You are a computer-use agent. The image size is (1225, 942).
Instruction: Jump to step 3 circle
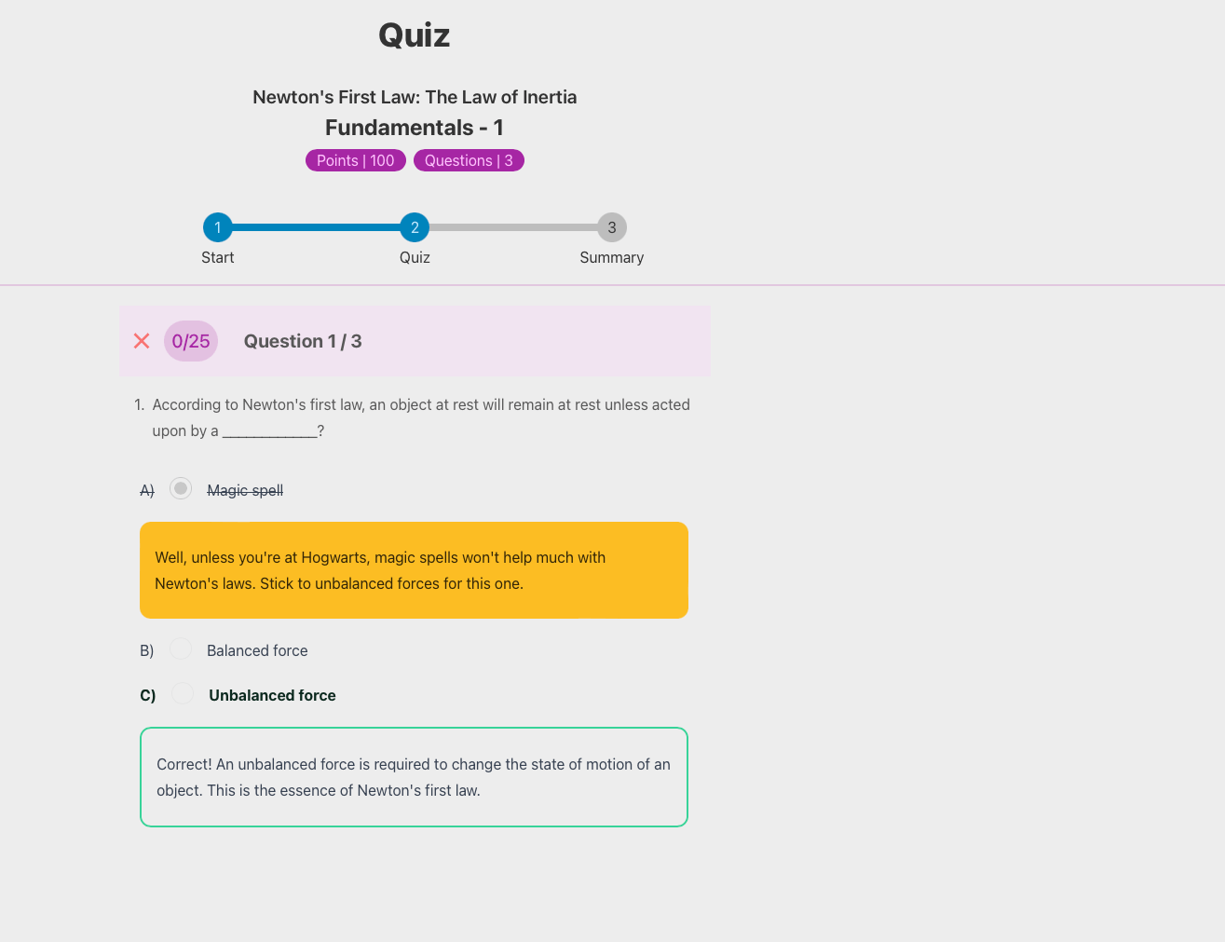(x=611, y=227)
